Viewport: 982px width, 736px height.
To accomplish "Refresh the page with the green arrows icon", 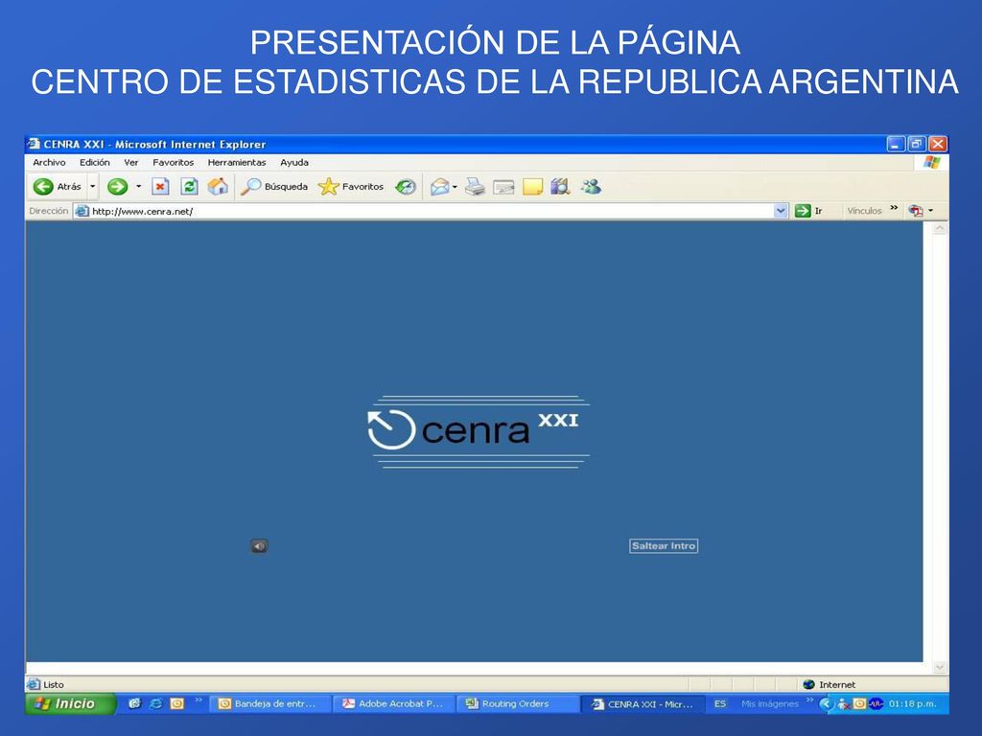I will [x=189, y=187].
